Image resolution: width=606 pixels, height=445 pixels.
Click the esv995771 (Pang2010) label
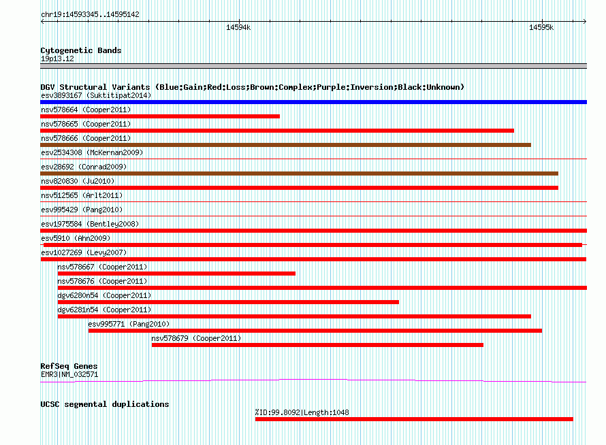pos(129,324)
